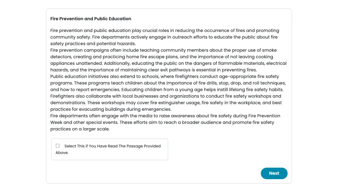This screenshot has height=192, width=341.
Task: Check the passage-read confirmation checkbox
Action: (x=58, y=146)
